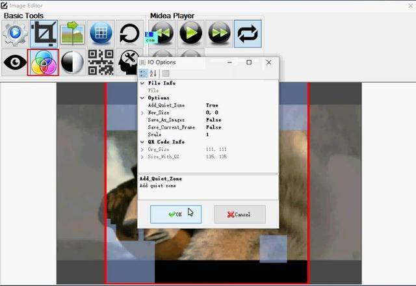Click the True value of Add_Quiet_Zone
Screen dimensions: 416x286
[212, 105]
